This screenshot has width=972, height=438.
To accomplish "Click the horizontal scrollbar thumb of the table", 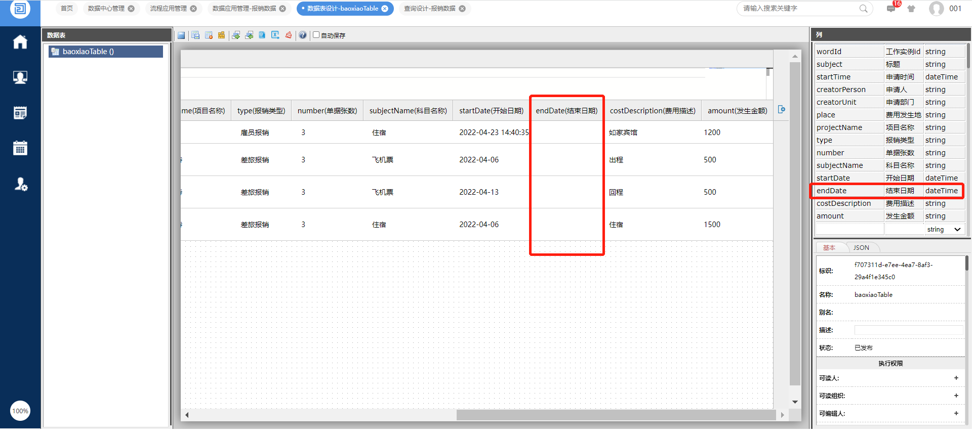I will click(616, 415).
